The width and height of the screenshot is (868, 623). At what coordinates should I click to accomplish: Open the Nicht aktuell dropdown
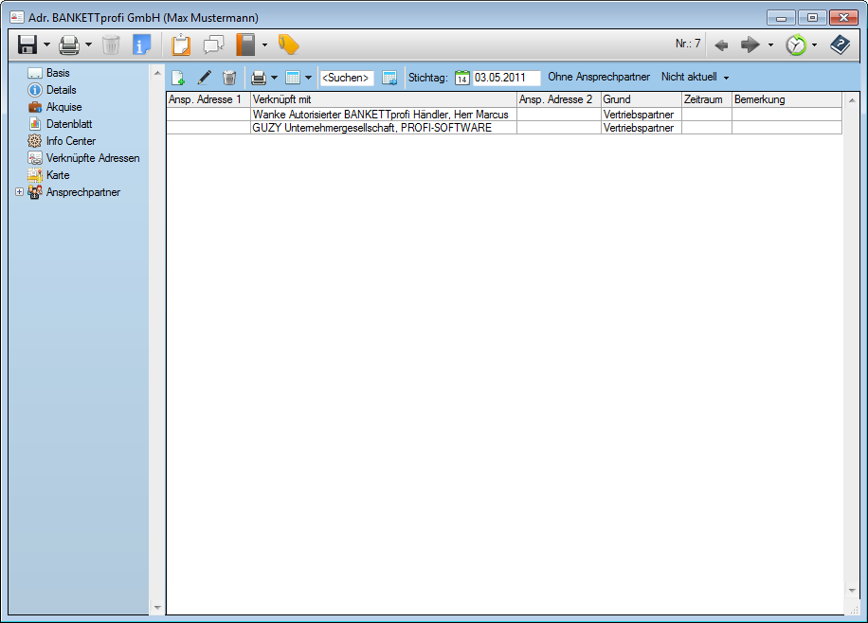click(x=696, y=78)
